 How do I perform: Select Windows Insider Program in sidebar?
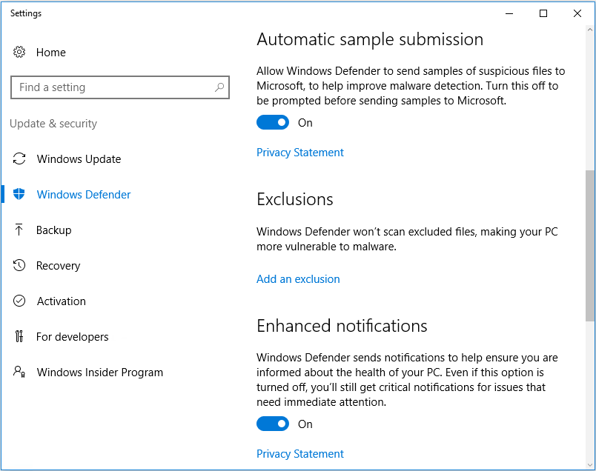(x=99, y=373)
